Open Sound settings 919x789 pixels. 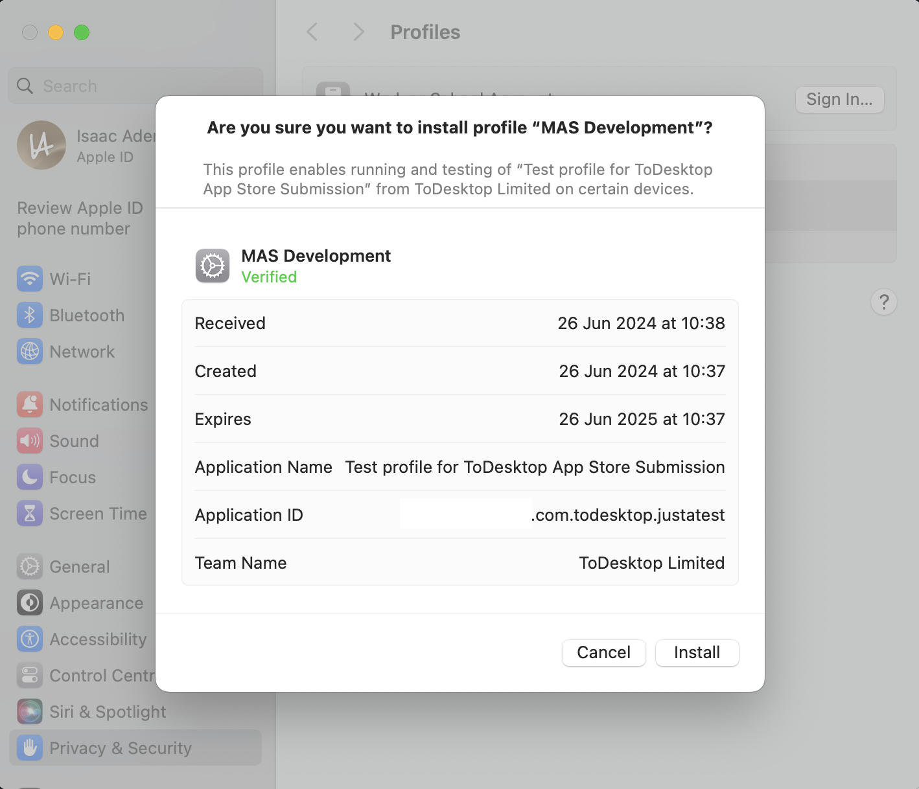click(73, 440)
